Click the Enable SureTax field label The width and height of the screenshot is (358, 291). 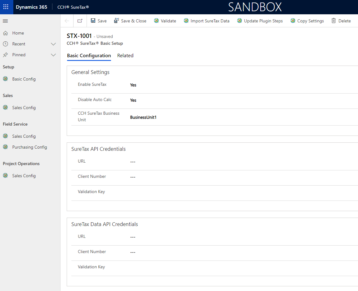pos(92,85)
